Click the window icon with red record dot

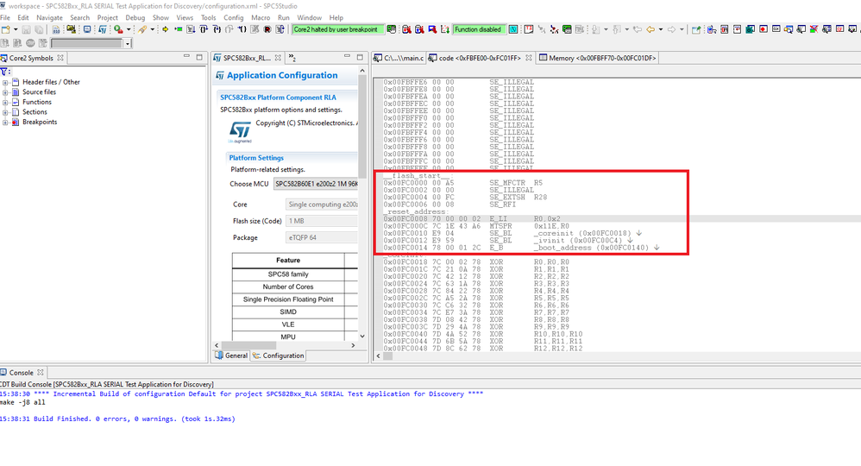click(x=764, y=29)
